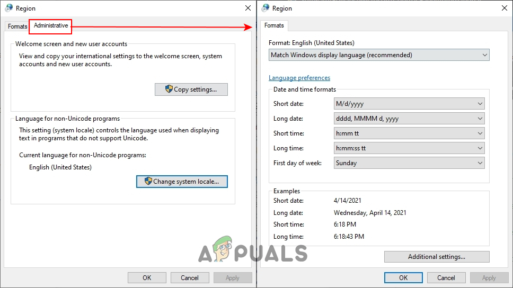Select the Formats tab in right Region window
Image resolution: width=513 pixels, height=288 pixels.
(274, 25)
